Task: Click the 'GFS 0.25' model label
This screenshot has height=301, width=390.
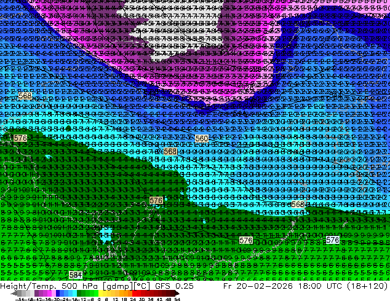Action: point(174,286)
